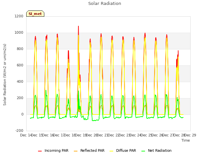This screenshot has height=157, width=210.
Task: Click the y-axis label Solar Radiation (W/m2 or um/m2/s)
Action: 5,75
